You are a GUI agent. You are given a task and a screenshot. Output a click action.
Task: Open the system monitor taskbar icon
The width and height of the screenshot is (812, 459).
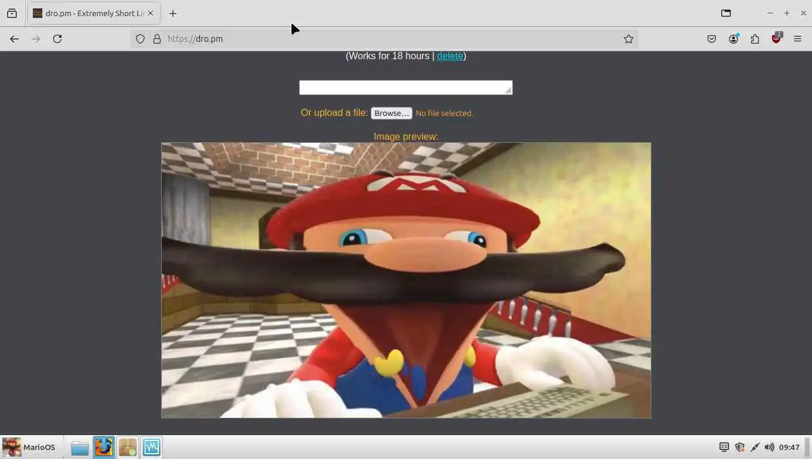[x=151, y=448]
